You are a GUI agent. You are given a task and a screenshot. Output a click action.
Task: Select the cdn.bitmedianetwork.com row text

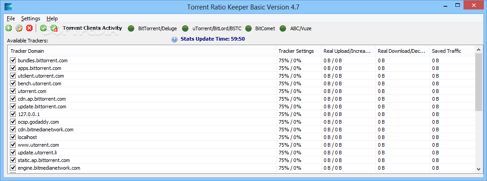click(x=46, y=130)
